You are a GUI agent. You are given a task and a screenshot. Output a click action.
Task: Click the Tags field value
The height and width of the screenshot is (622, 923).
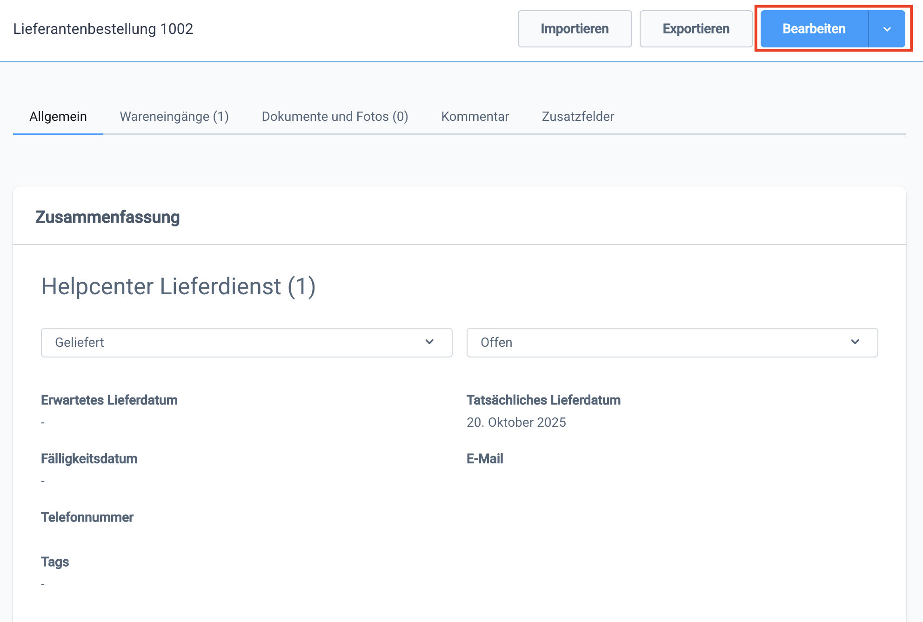43,583
